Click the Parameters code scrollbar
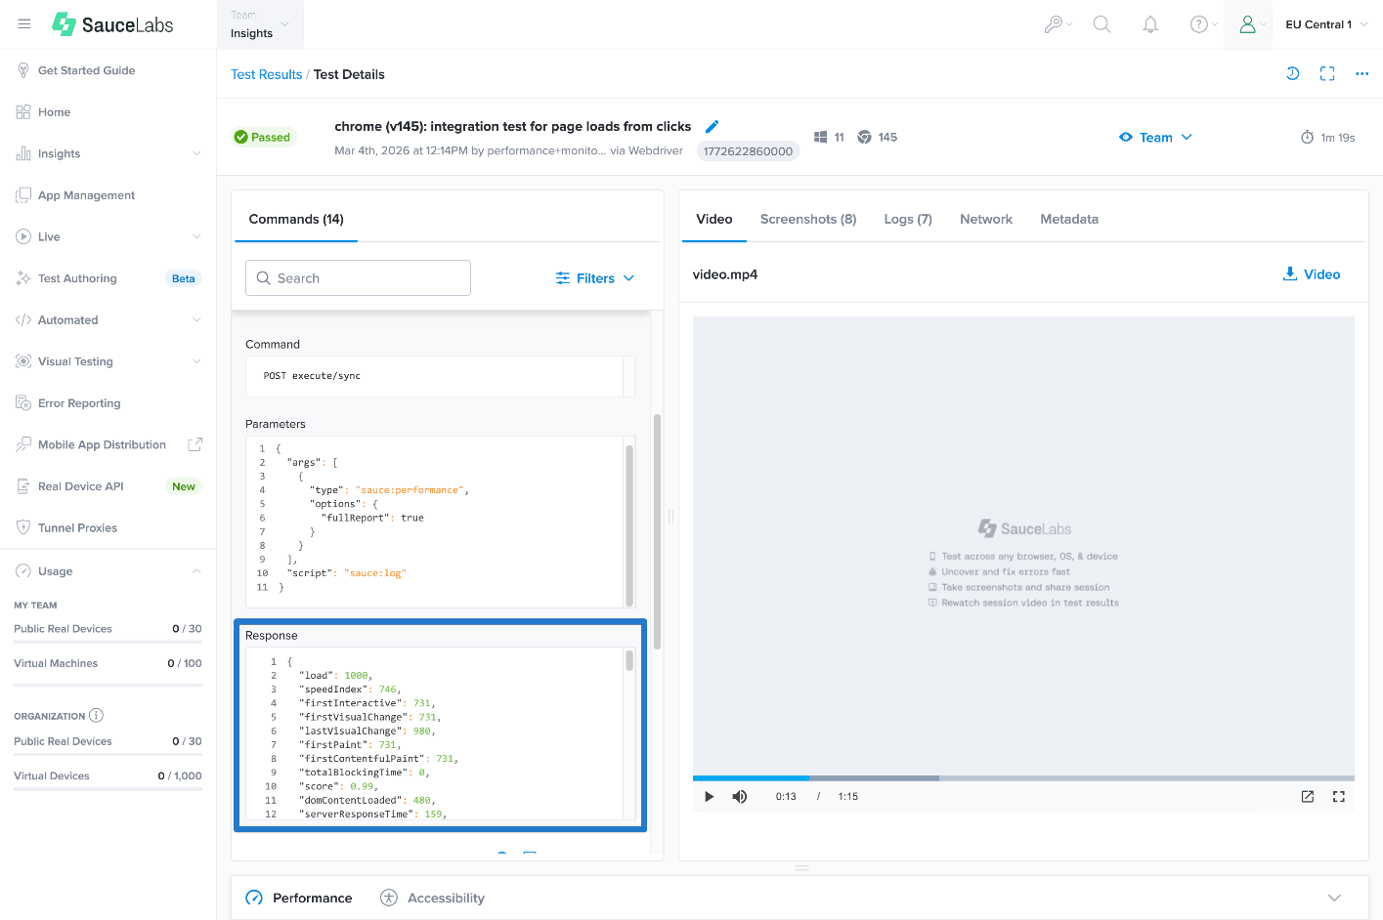The height and width of the screenshot is (920, 1383). tap(629, 525)
